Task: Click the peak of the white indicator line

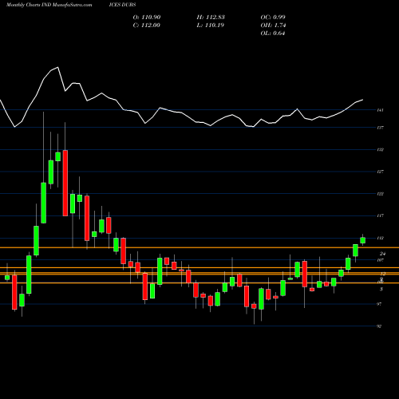Action: click(x=58, y=67)
